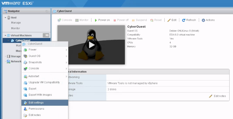The height and width of the screenshot is (119, 233).
Task: Click the Power submenu arrow
Action: coord(66,50)
